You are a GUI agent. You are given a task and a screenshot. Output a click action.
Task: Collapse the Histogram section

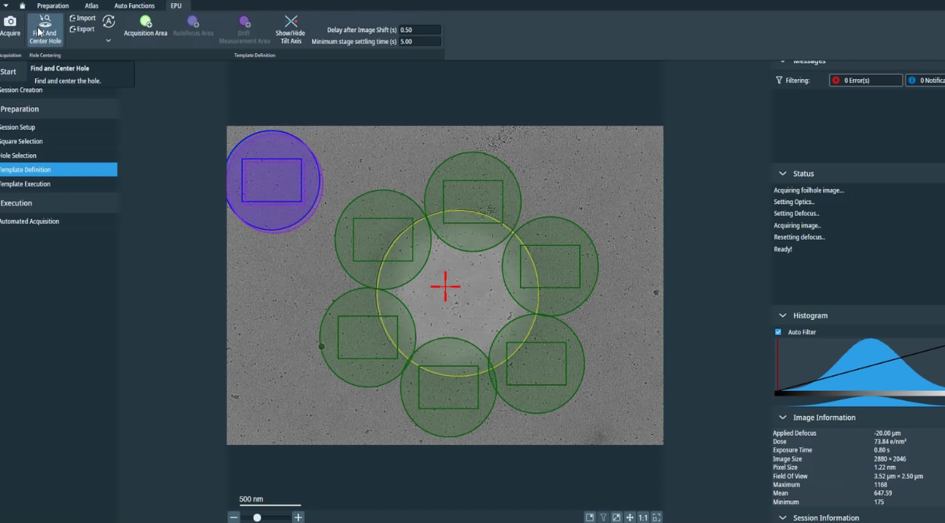(x=783, y=316)
